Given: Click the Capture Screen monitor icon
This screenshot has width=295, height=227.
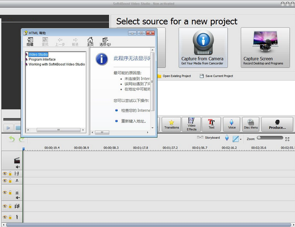Looking at the screenshot, I should click(x=265, y=42).
